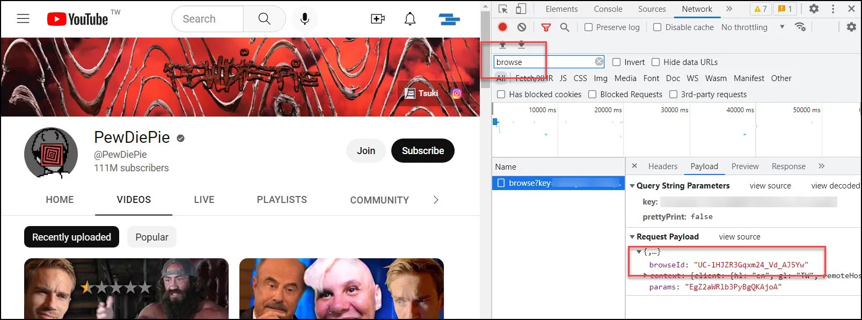Expand the context object node

pyautogui.click(x=645, y=275)
